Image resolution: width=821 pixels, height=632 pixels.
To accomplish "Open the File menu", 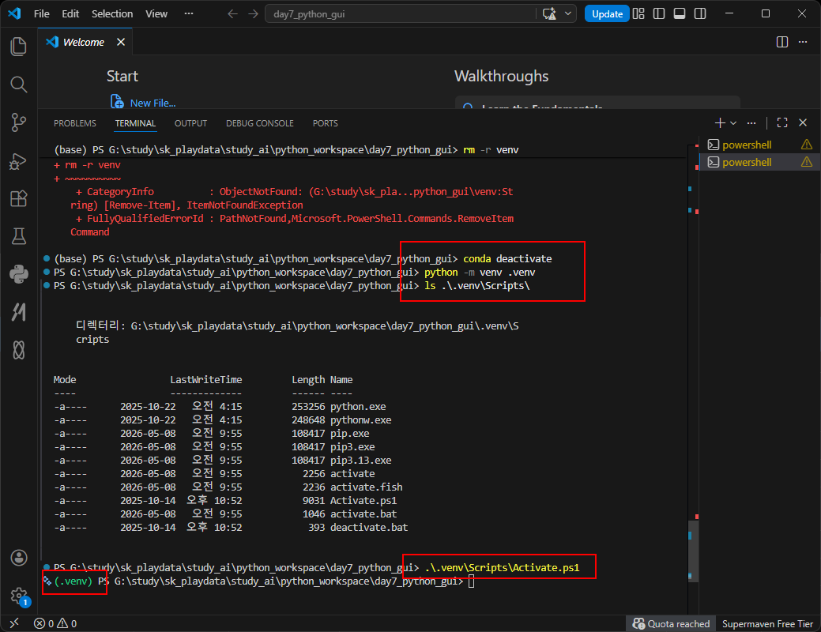I will (x=41, y=13).
